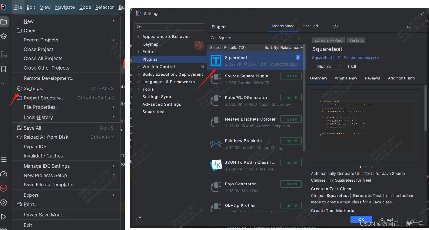Open Settings from the File menu
The width and height of the screenshot is (429, 230).
66,89
